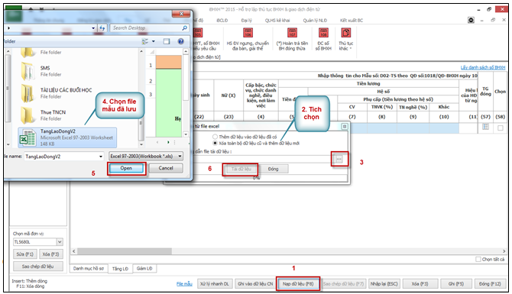The height and width of the screenshot is (294, 512).
Task: Select 'Xóa toàn bộ dữ liệu cũ' radio option
Action: (215, 144)
